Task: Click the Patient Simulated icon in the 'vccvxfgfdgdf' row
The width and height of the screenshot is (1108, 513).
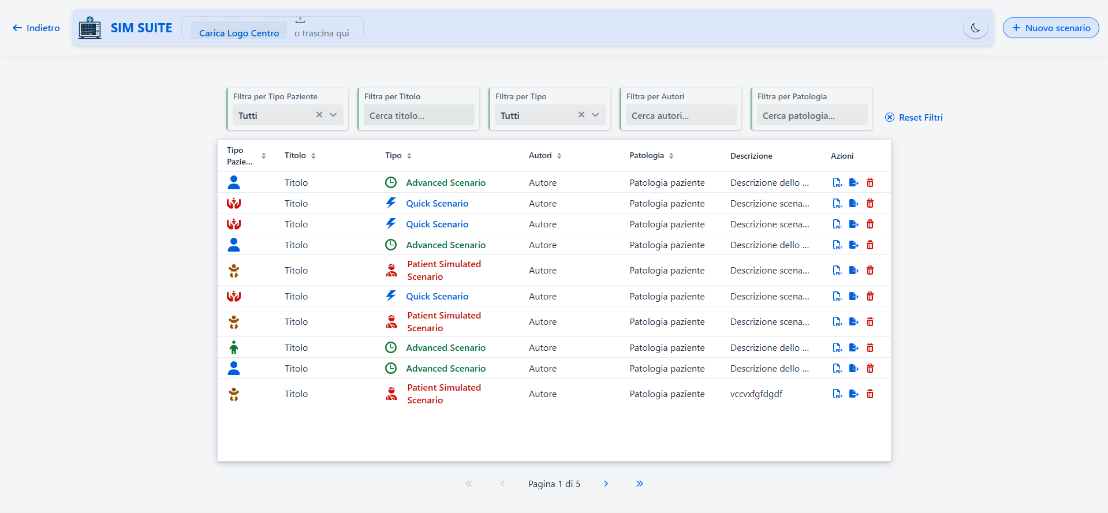Action: [391, 394]
